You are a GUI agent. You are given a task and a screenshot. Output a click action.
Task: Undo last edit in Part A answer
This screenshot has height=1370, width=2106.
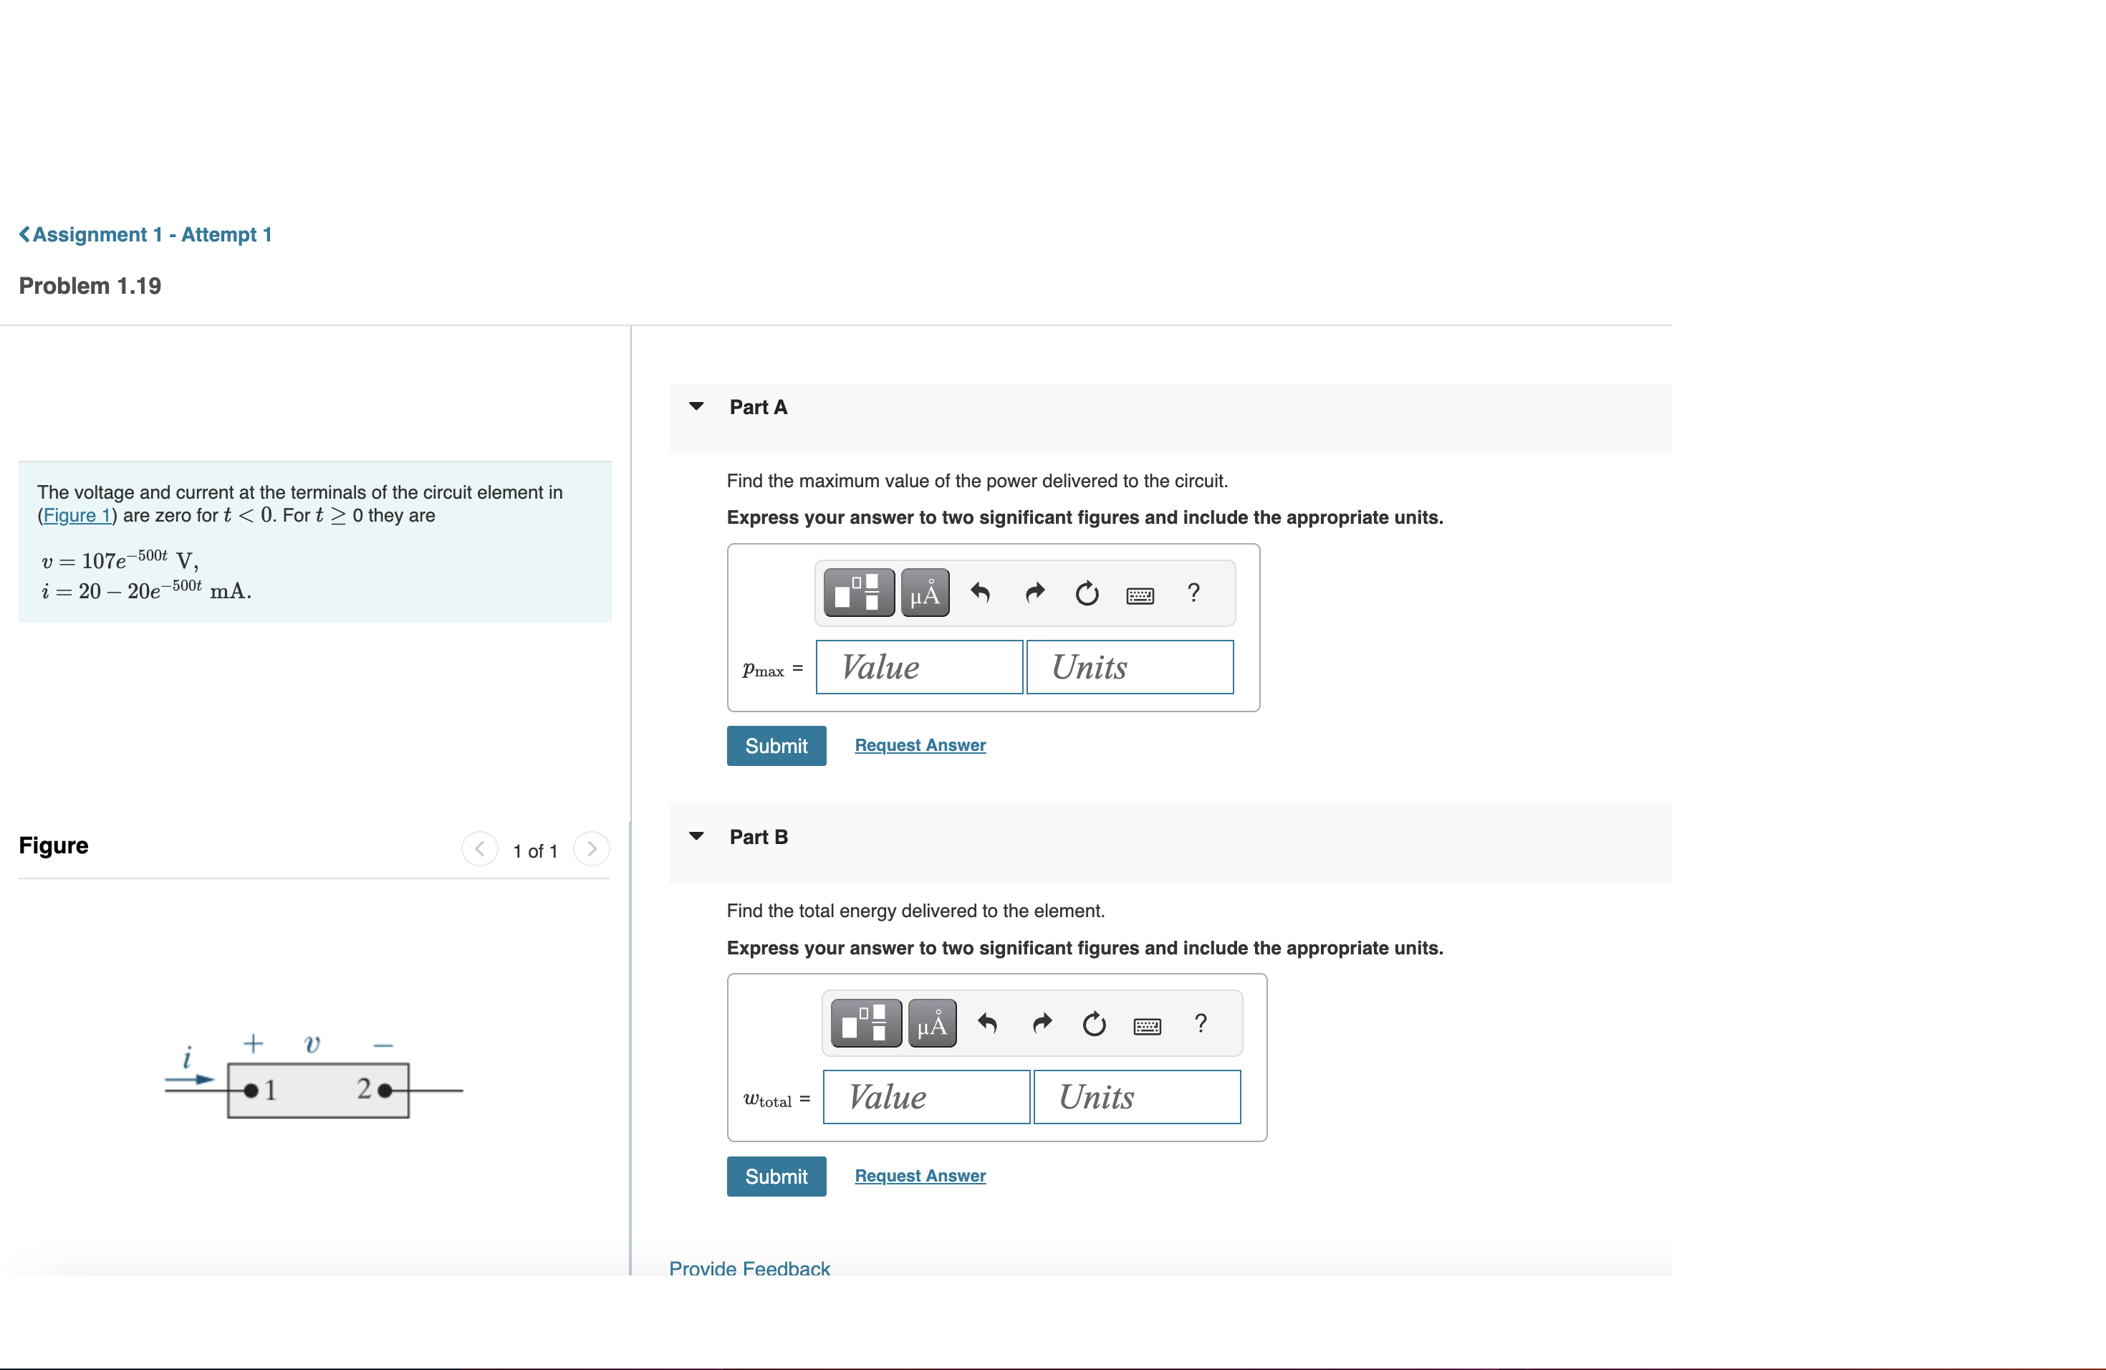coord(981,592)
